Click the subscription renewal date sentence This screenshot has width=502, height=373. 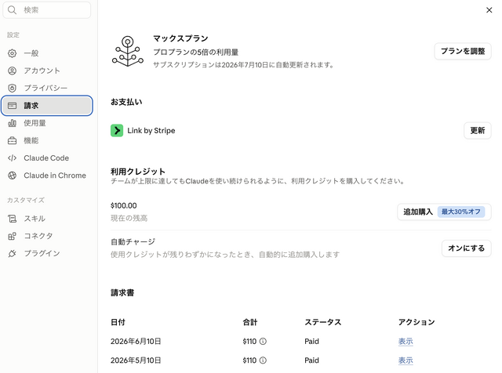tap(244, 65)
